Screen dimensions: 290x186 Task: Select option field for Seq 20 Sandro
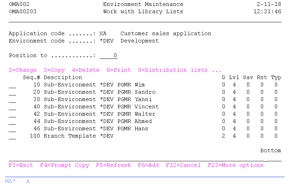(12, 92)
